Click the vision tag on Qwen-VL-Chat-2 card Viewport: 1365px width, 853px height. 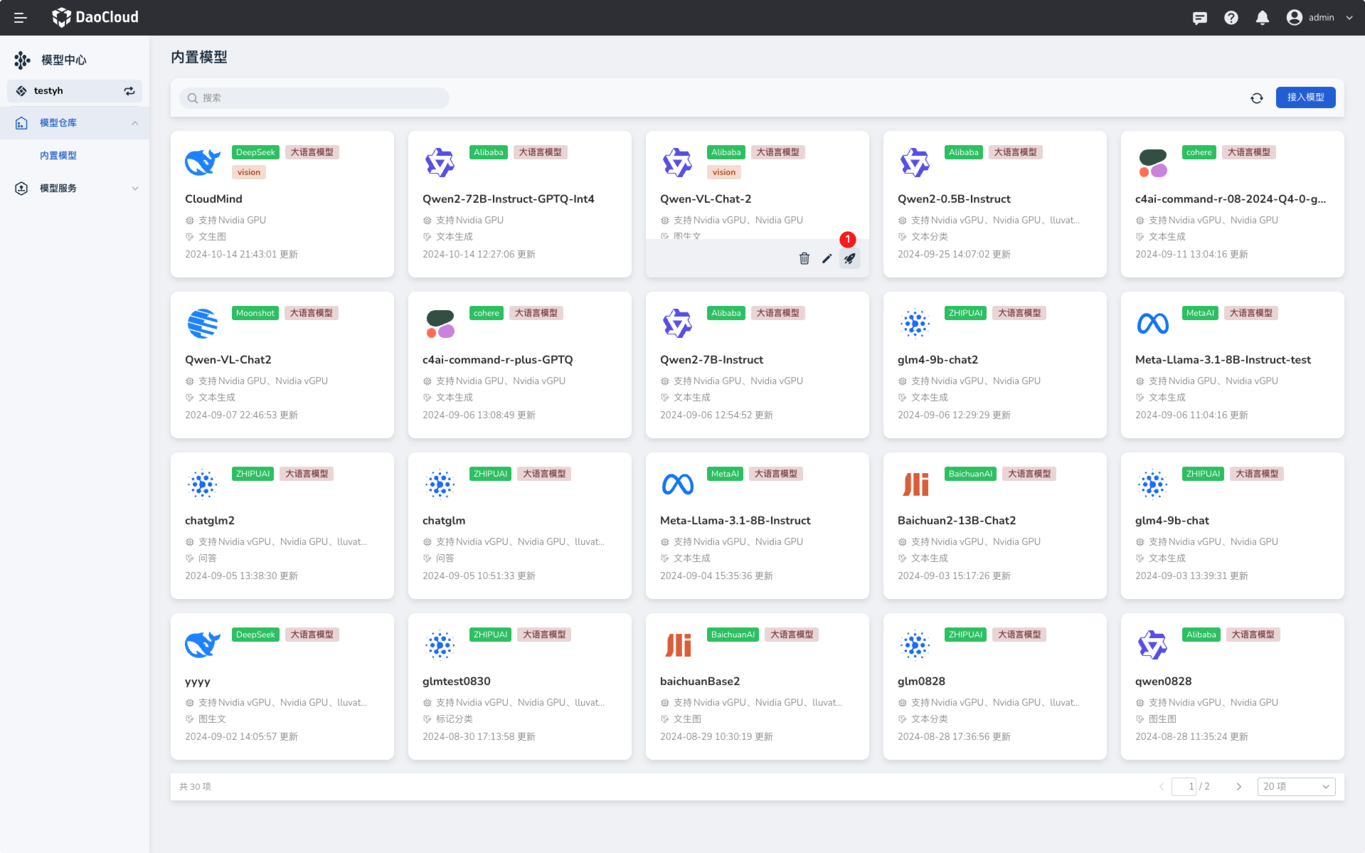(723, 172)
